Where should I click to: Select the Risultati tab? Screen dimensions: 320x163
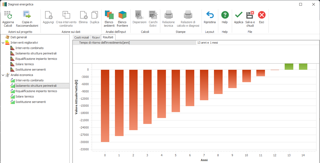(x=108, y=37)
